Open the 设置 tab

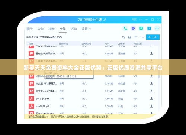click(x=85, y=29)
